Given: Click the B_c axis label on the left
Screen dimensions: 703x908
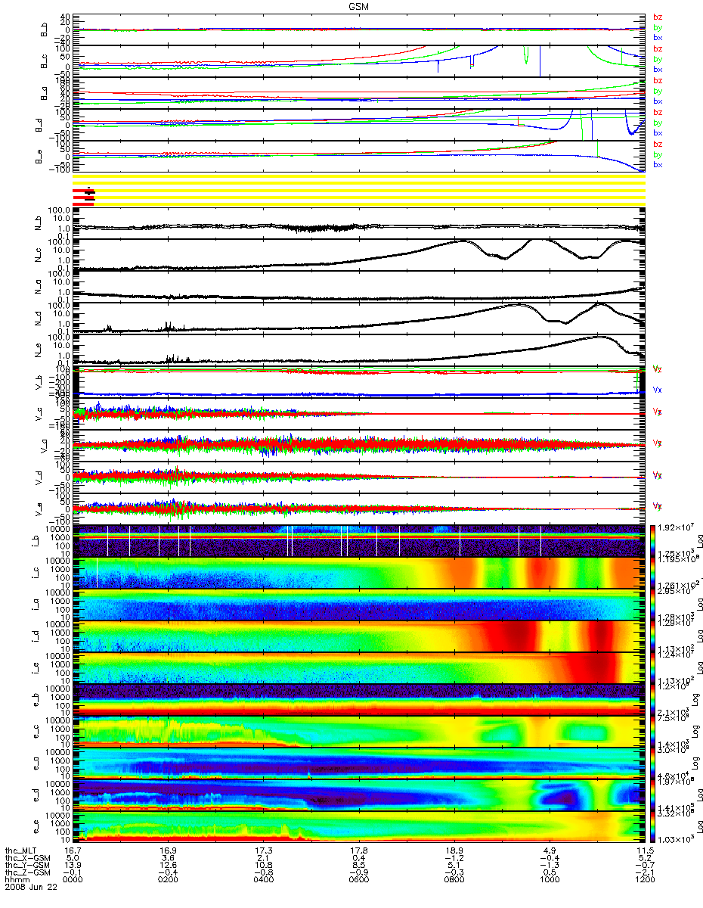Looking at the screenshot, I should point(42,61).
